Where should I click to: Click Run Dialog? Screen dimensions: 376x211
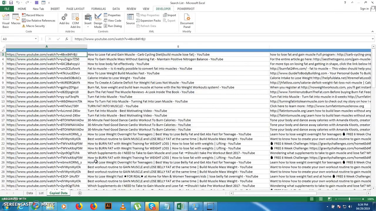tap(112, 26)
